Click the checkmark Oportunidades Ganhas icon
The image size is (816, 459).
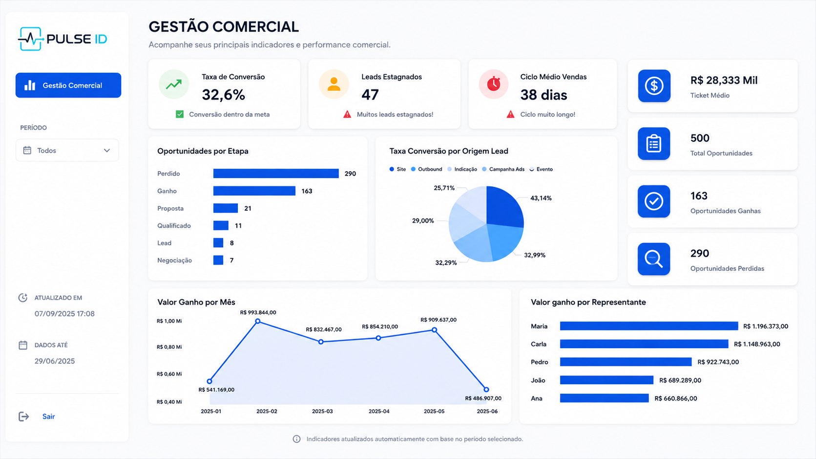click(654, 201)
